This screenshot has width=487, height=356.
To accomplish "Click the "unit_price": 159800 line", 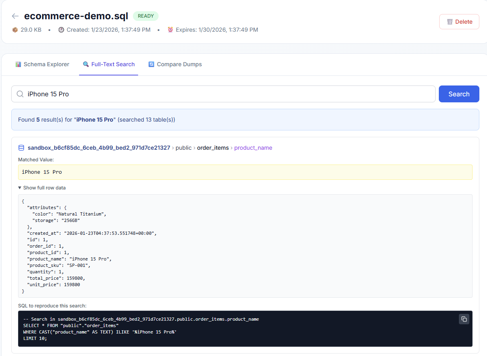I will 53,285.
